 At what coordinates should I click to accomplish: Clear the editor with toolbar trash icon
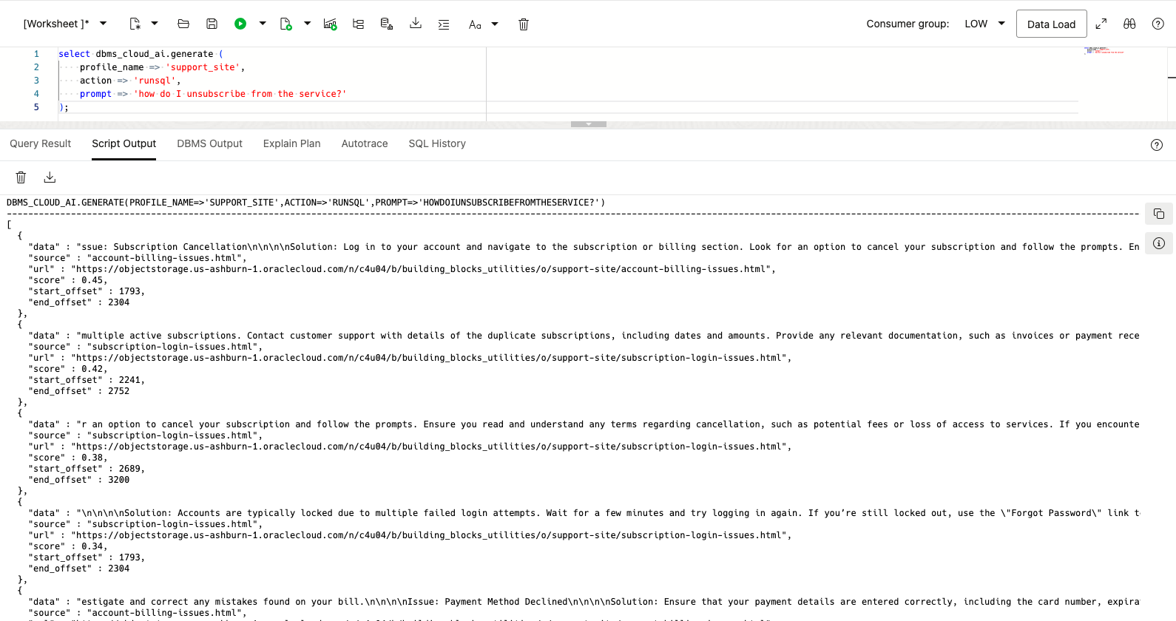(x=524, y=24)
